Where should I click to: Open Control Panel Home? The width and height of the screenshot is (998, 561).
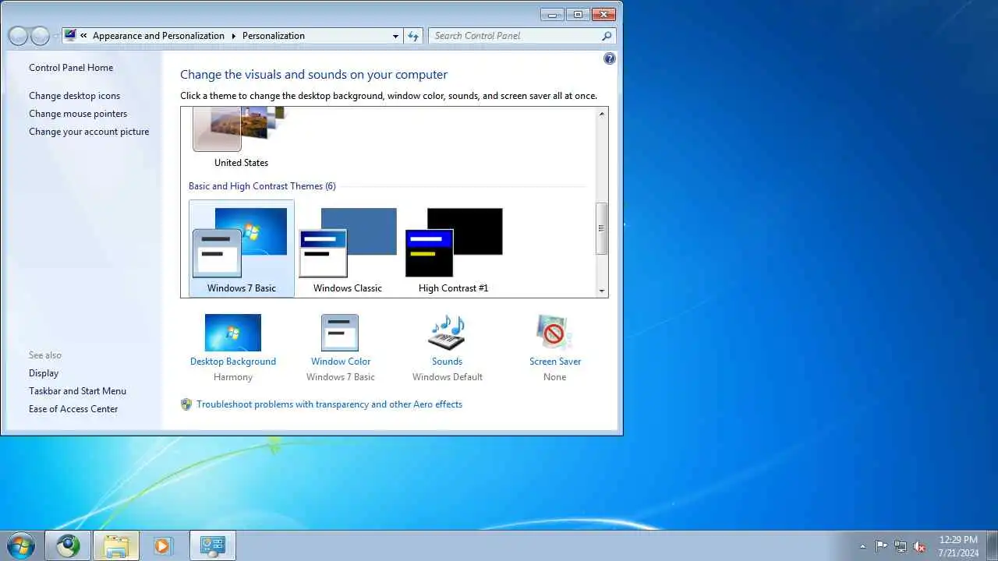[x=71, y=68]
